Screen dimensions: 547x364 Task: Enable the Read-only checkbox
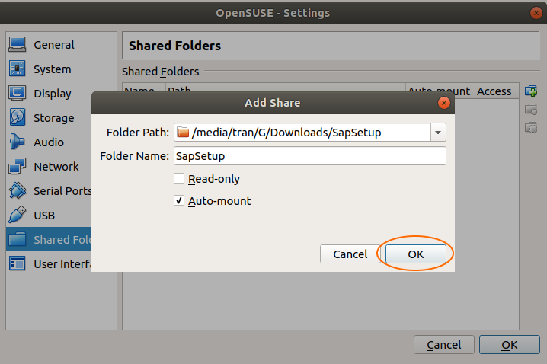click(179, 178)
